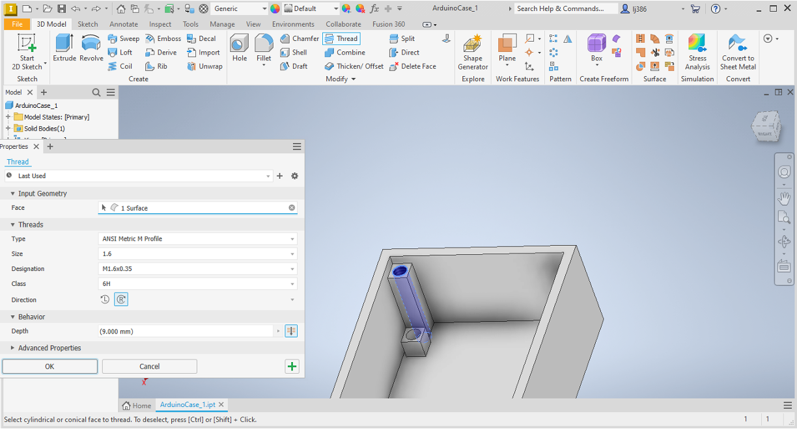The height and width of the screenshot is (429, 797).
Task: Select the left-hand thread direction
Action: (105, 300)
